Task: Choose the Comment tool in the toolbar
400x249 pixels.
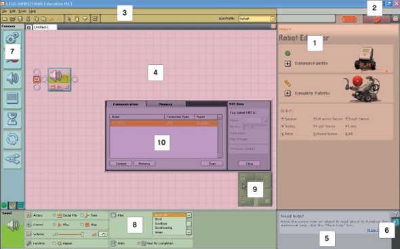Action: tap(85, 19)
